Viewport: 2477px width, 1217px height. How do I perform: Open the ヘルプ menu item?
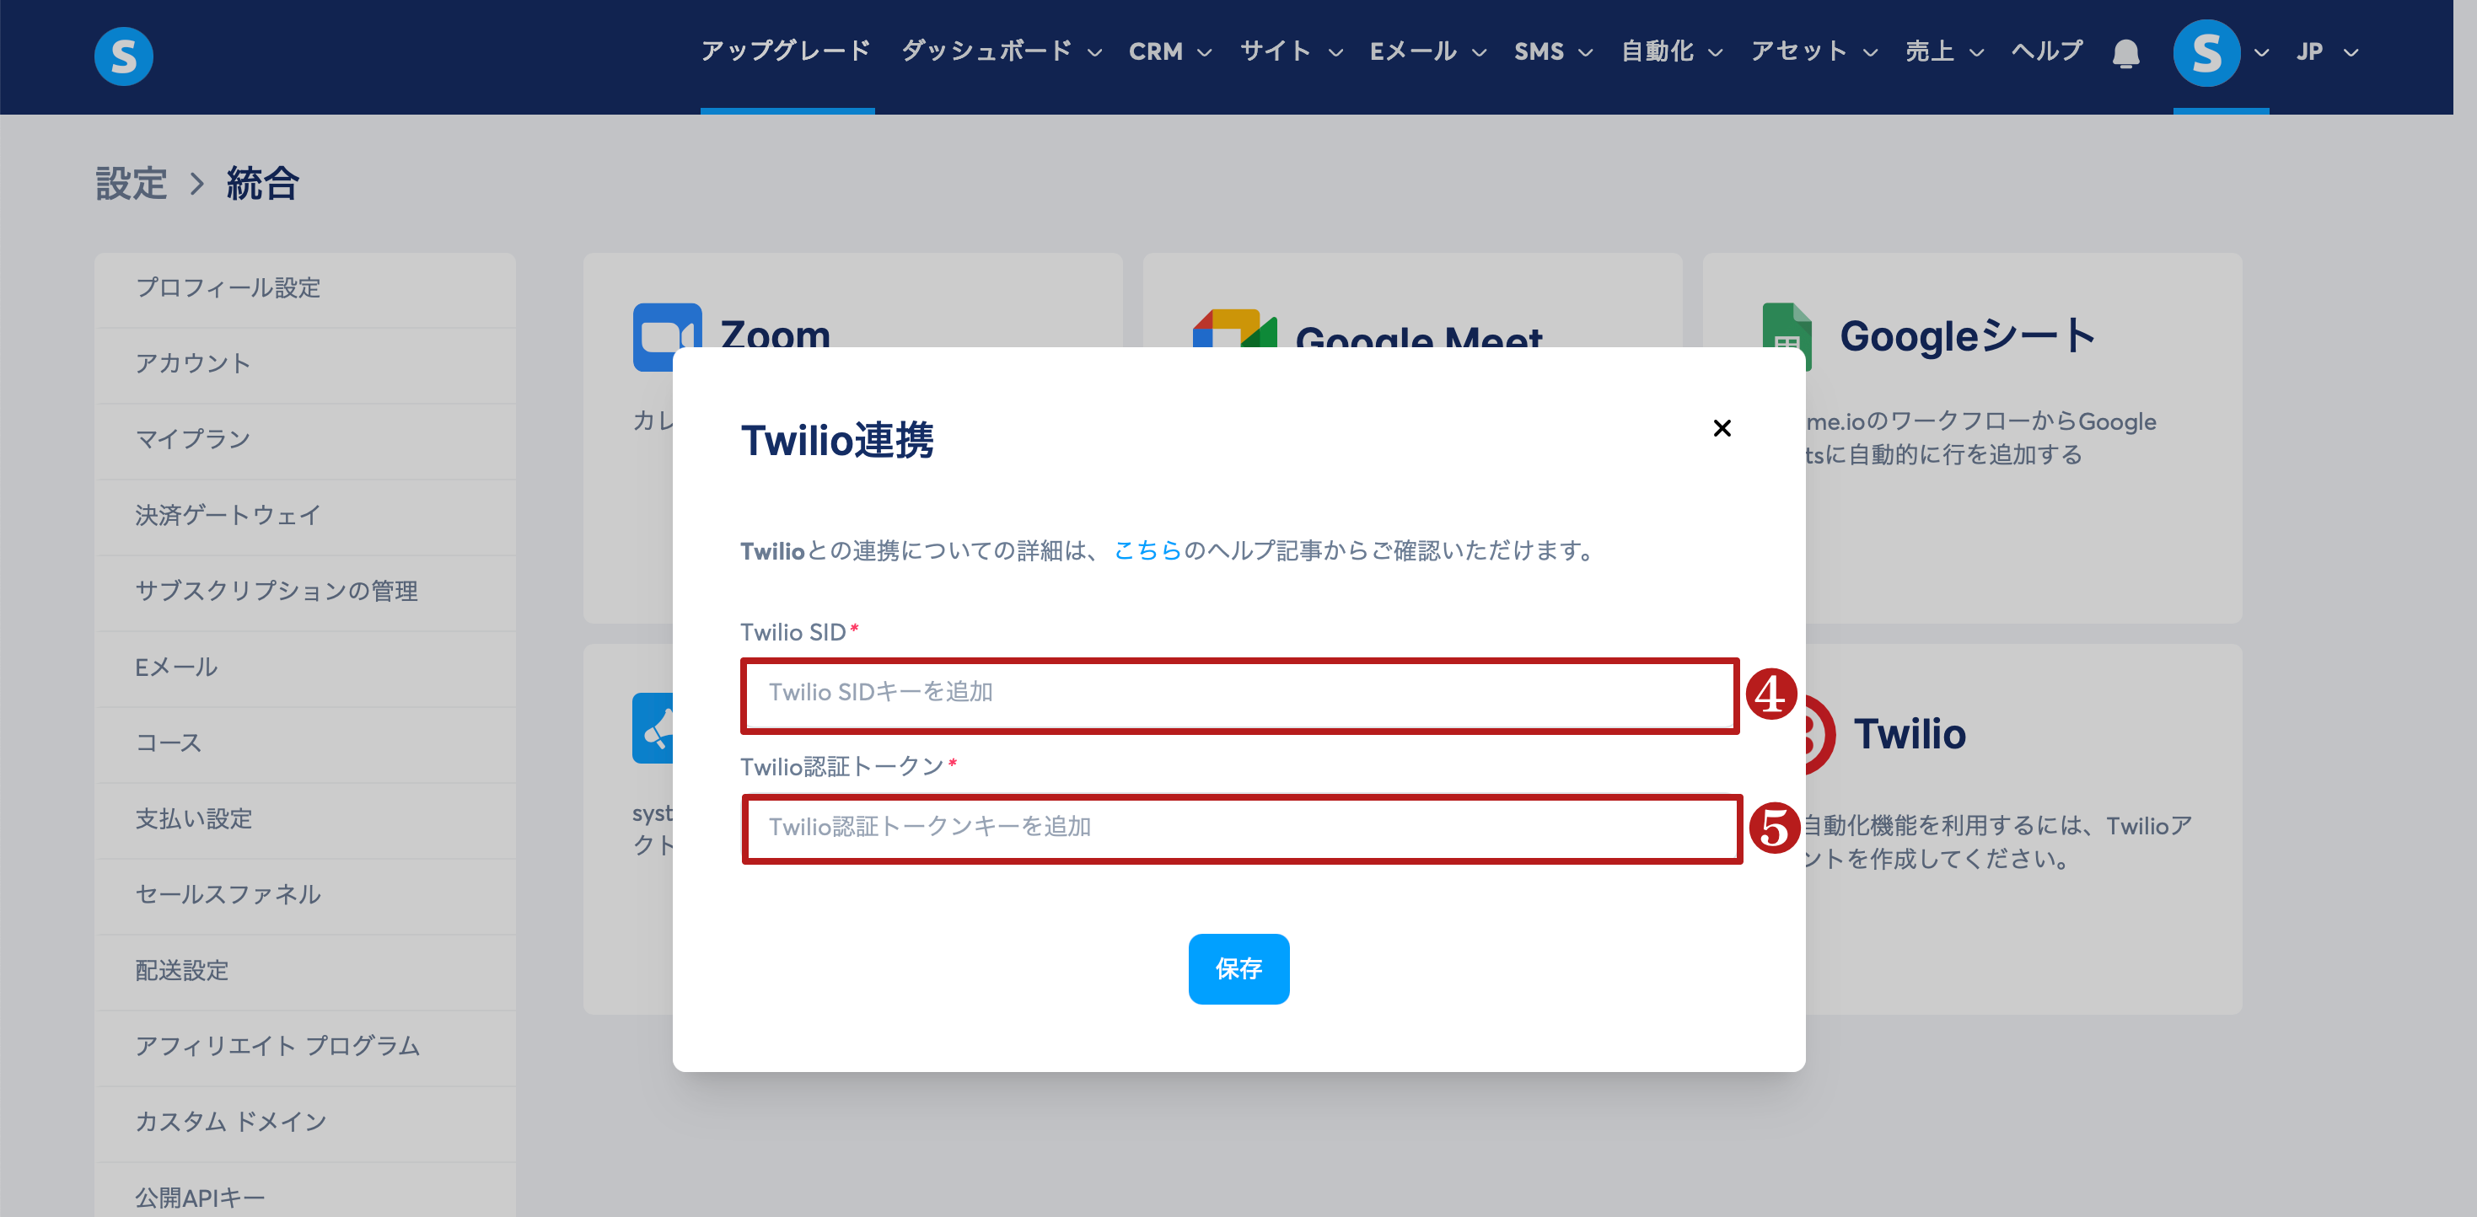[x=2047, y=52]
